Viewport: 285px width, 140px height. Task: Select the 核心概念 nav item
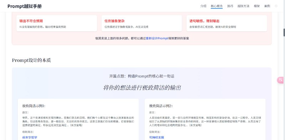point(217,6)
